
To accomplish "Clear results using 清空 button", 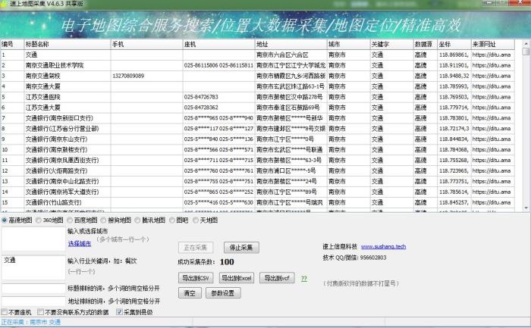I will click(x=190, y=293).
